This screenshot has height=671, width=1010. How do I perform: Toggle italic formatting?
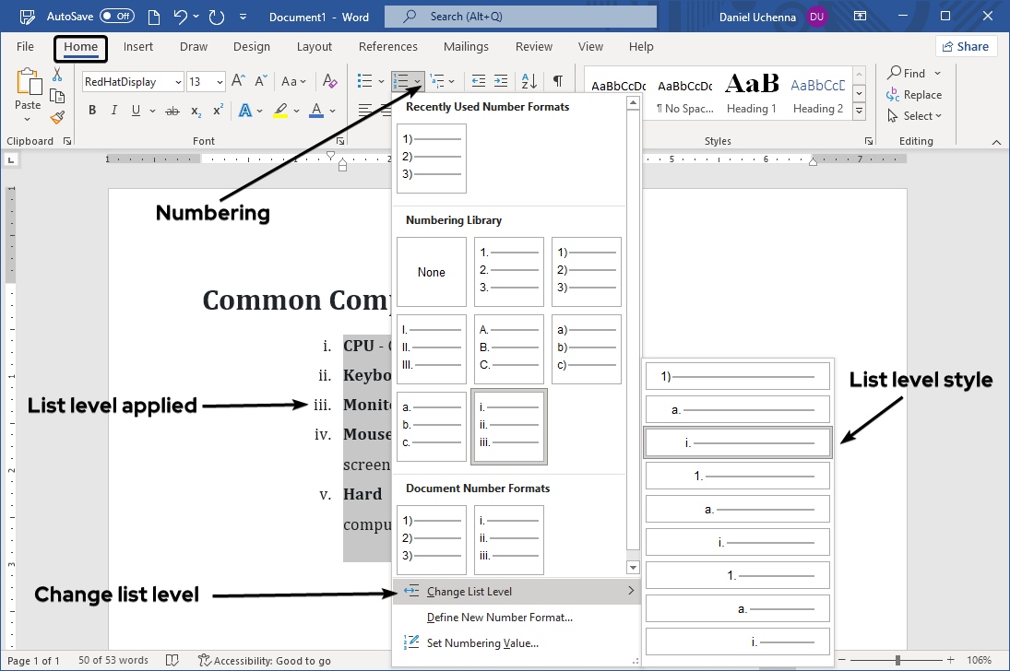(x=114, y=111)
